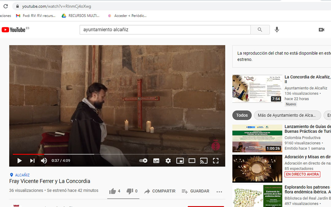Reload the page with browser refresh icon
This screenshot has height=207, width=331.
[6, 6]
